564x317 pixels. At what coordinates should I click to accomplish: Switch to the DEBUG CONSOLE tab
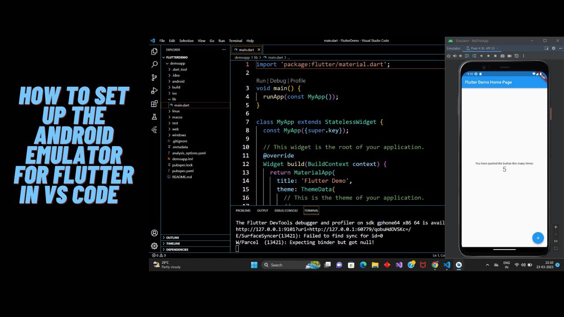(286, 210)
